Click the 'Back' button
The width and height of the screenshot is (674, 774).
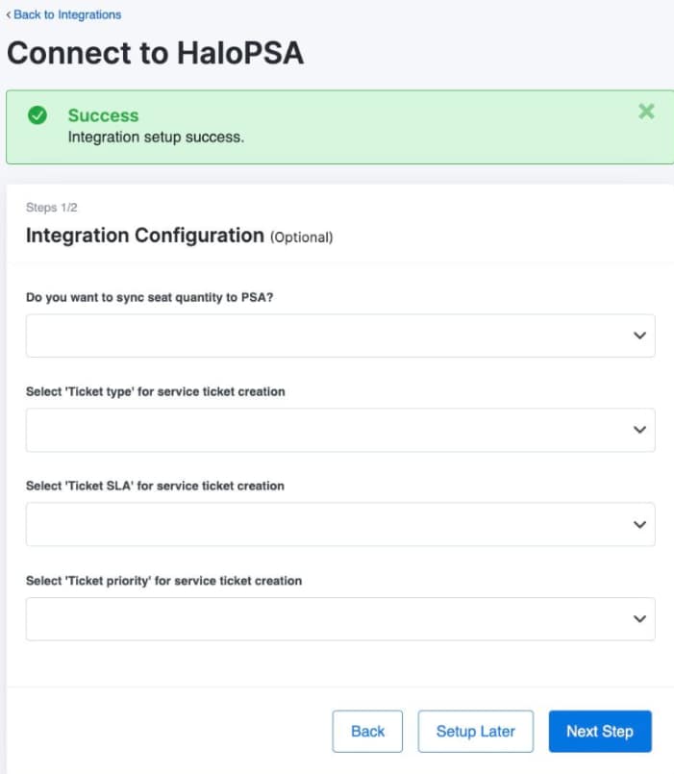click(x=367, y=731)
